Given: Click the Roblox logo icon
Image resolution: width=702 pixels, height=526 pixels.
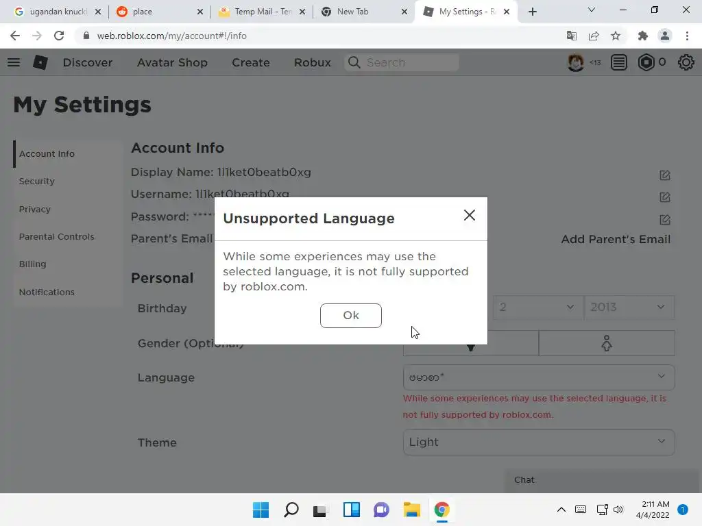Looking at the screenshot, I should click(x=40, y=62).
